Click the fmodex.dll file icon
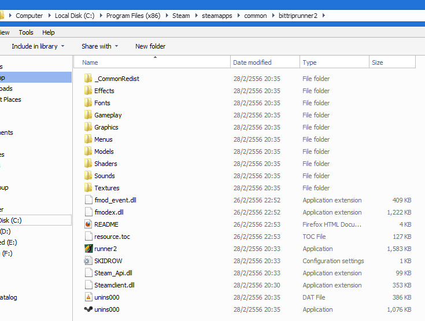Screen dimensions: 425x321 [x=88, y=212]
